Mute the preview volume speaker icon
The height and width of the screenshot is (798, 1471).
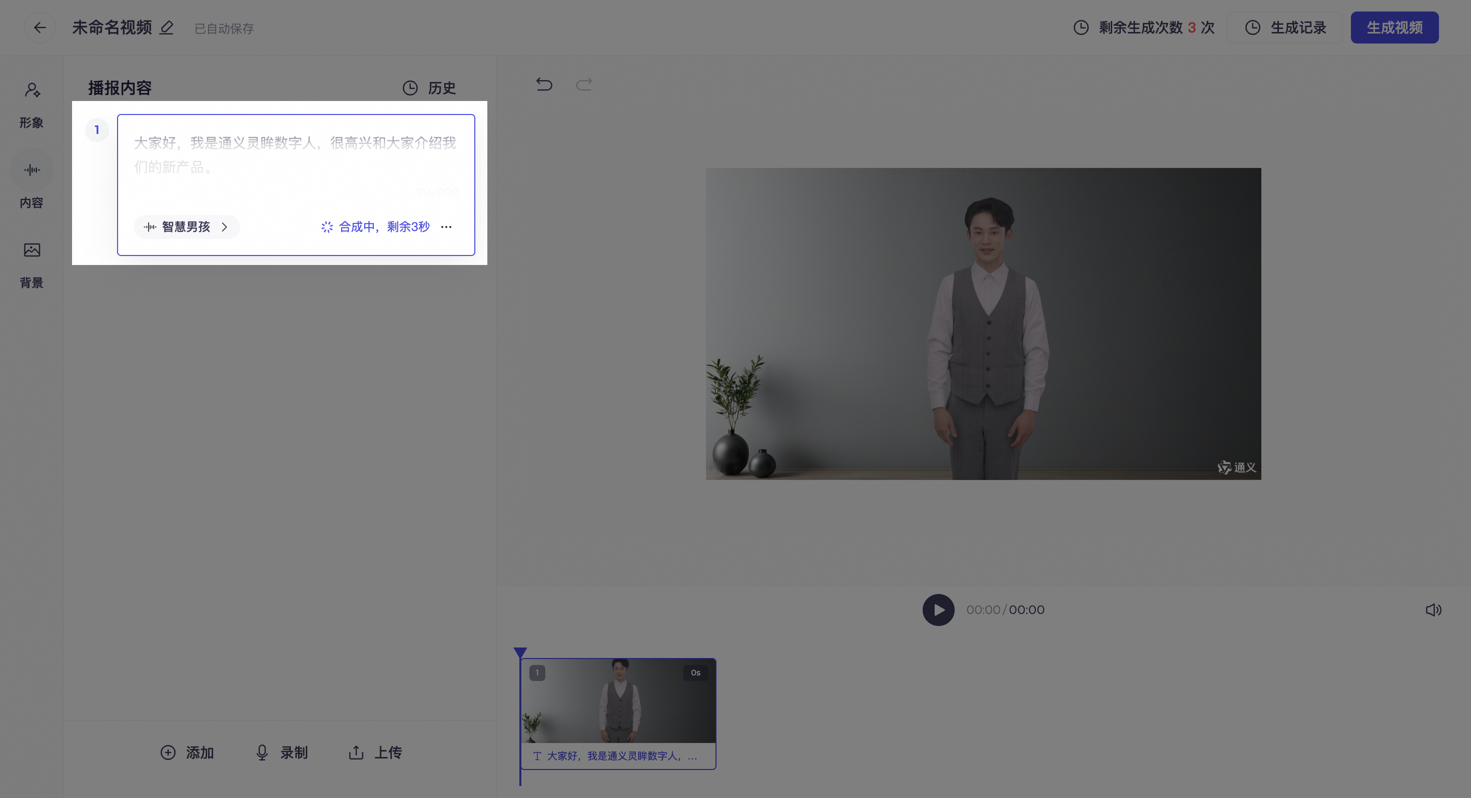pyautogui.click(x=1433, y=609)
